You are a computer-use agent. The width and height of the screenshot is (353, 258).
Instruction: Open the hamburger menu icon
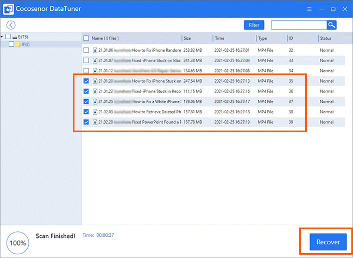coord(309,9)
